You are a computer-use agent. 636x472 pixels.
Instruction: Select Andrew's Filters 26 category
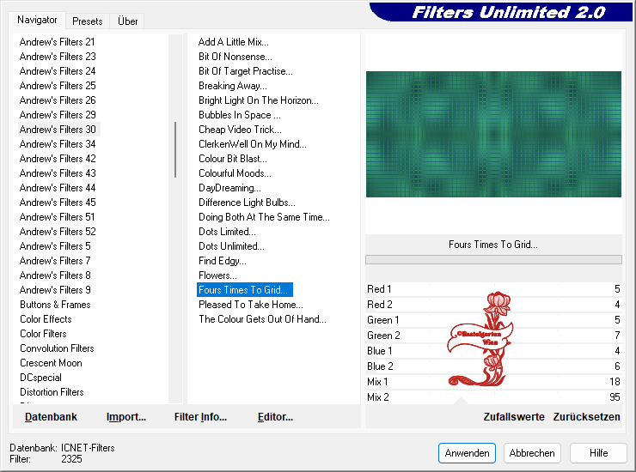pos(58,100)
